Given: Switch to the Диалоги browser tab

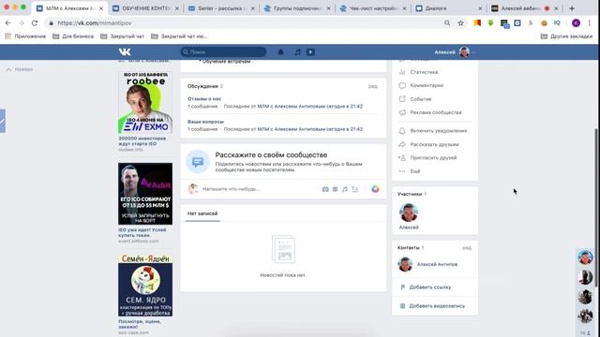Looking at the screenshot, I should pos(448,8).
